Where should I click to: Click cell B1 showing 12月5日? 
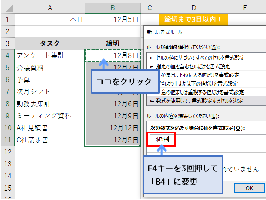pyautogui.click(x=113, y=19)
